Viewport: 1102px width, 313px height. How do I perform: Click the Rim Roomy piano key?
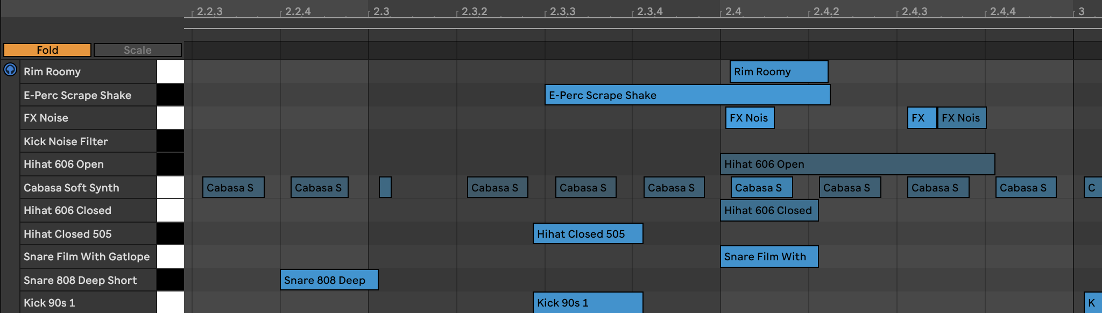click(x=171, y=72)
